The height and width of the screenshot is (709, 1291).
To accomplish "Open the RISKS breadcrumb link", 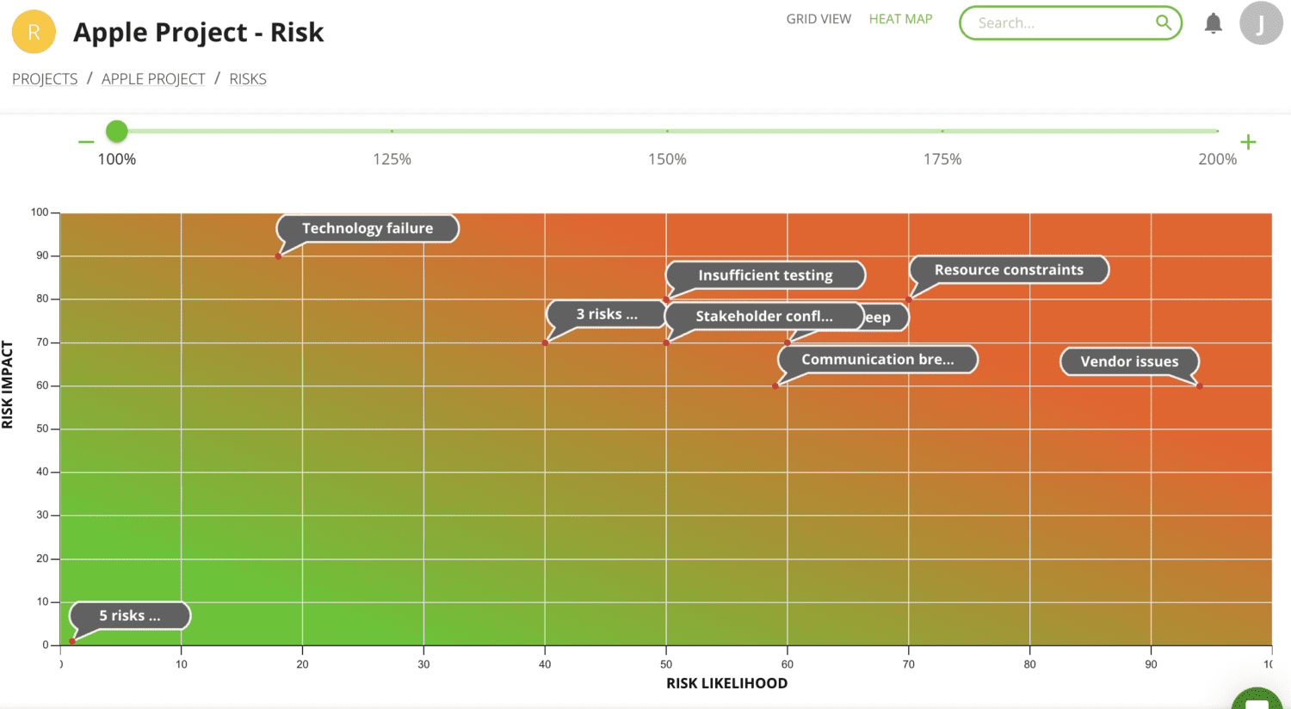I will click(248, 78).
